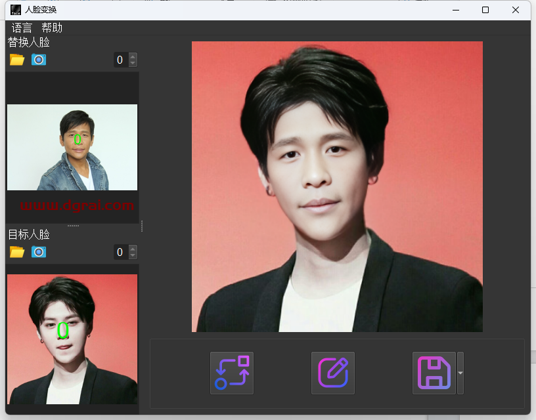The image size is (536, 420).
Task: Expand the save button dropdown arrow
Action: coord(460,373)
